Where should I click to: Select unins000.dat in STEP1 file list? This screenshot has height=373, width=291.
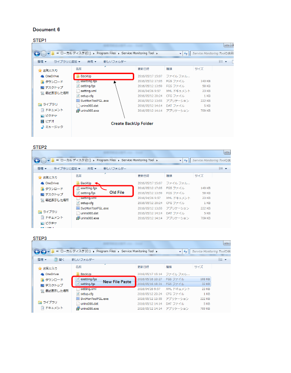(87, 106)
